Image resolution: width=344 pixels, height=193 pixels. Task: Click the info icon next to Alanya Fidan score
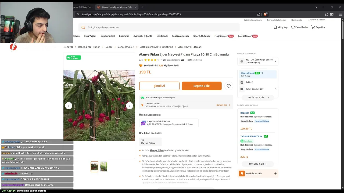262,73
